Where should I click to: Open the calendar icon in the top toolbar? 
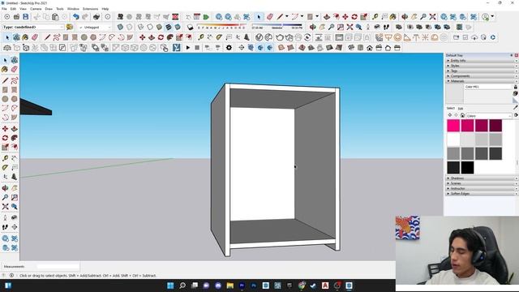tap(197, 16)
